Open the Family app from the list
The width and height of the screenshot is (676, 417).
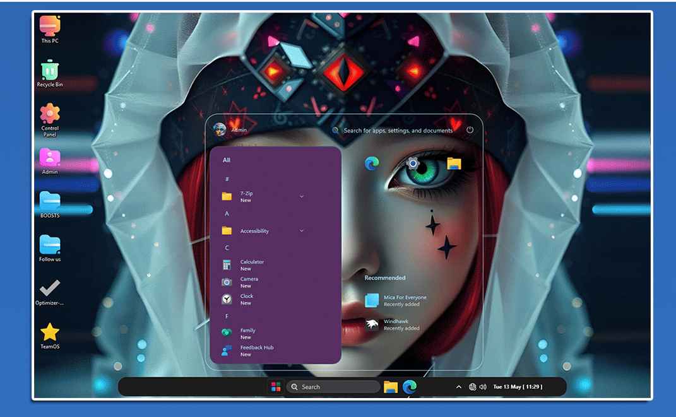(247, 333)
